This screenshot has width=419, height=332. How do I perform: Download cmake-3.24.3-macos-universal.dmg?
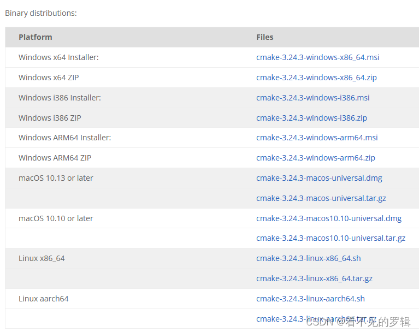point(319,178)
